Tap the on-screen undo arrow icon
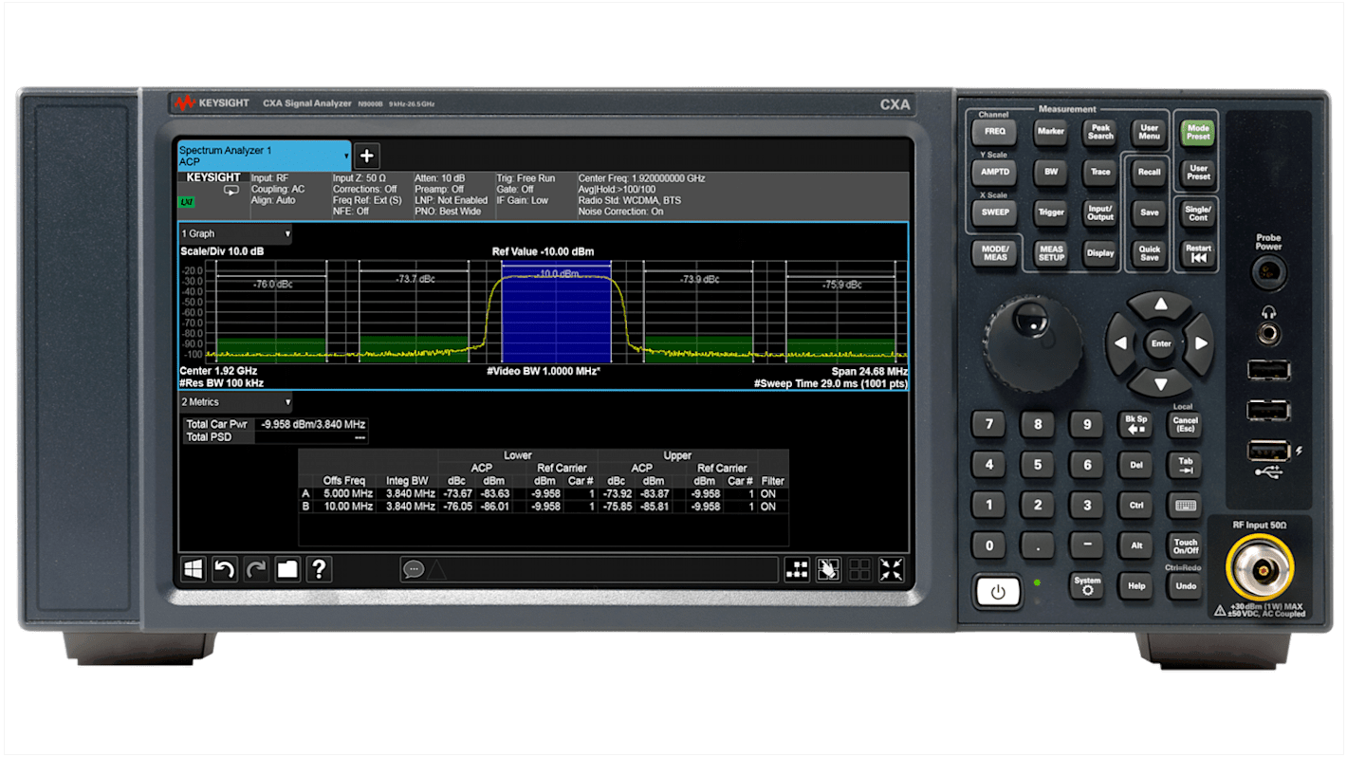Screen dimensions: 1347x757 tap(225, 569)
